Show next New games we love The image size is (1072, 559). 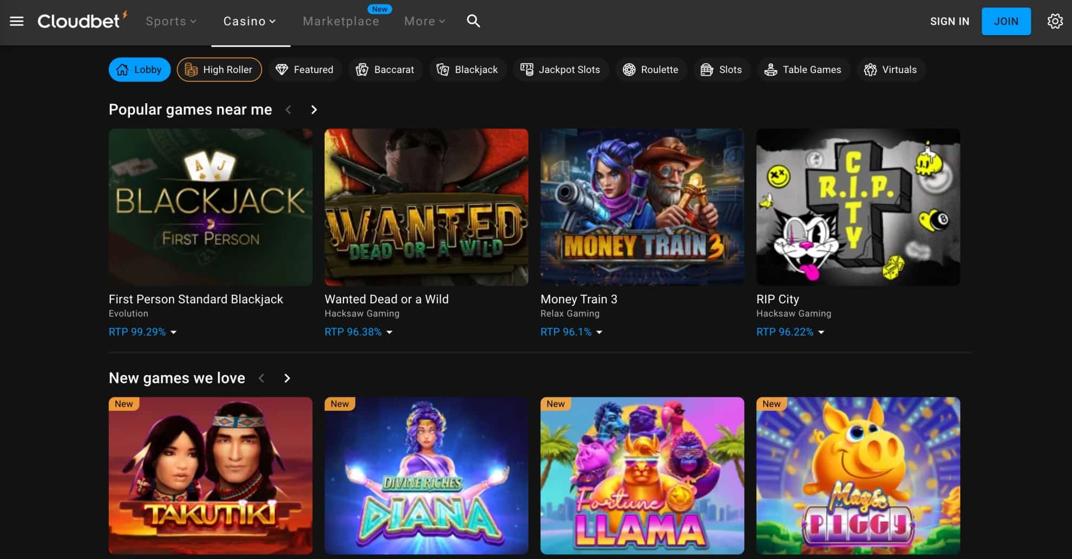click(287, 378)
